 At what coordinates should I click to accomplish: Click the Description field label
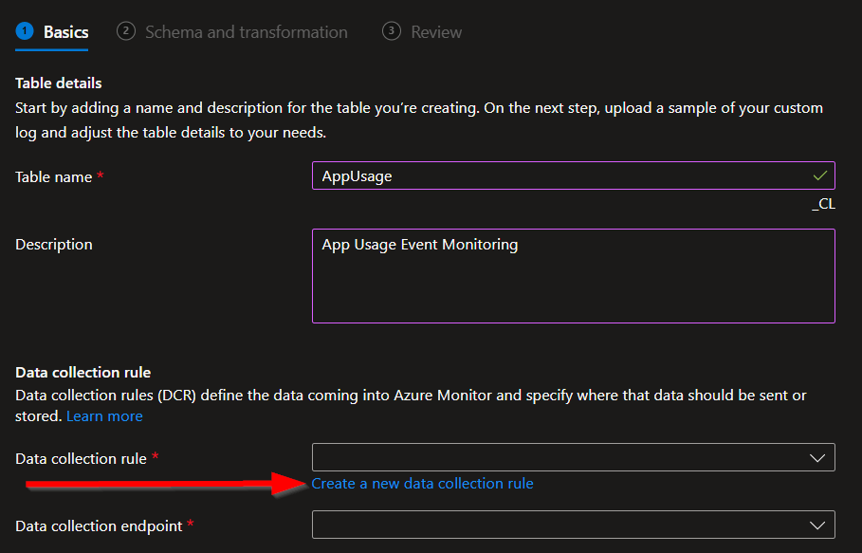click(54, 245)
